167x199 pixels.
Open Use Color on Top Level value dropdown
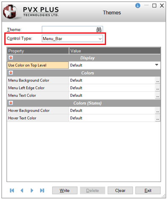tap(156, 65)
